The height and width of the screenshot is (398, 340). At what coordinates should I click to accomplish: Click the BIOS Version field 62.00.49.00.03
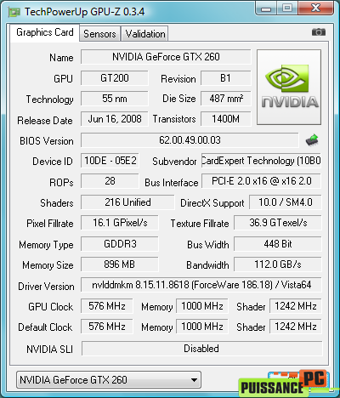click(x=190, y=140)
